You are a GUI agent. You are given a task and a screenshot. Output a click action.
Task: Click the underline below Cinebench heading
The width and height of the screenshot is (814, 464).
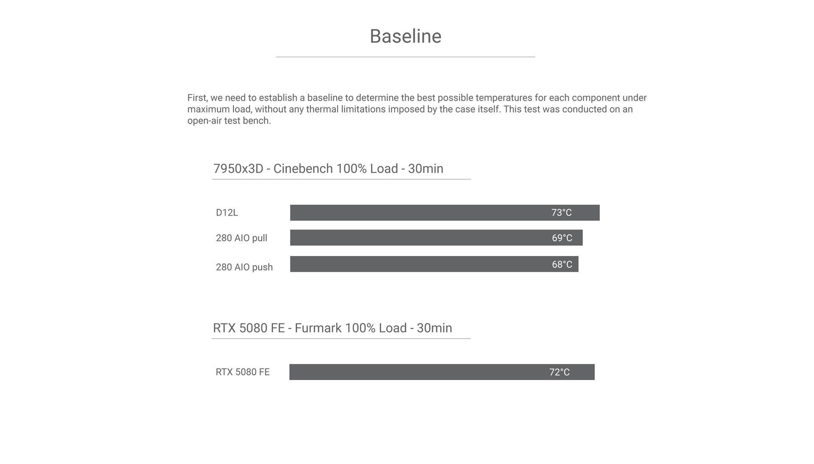[341, 179]
